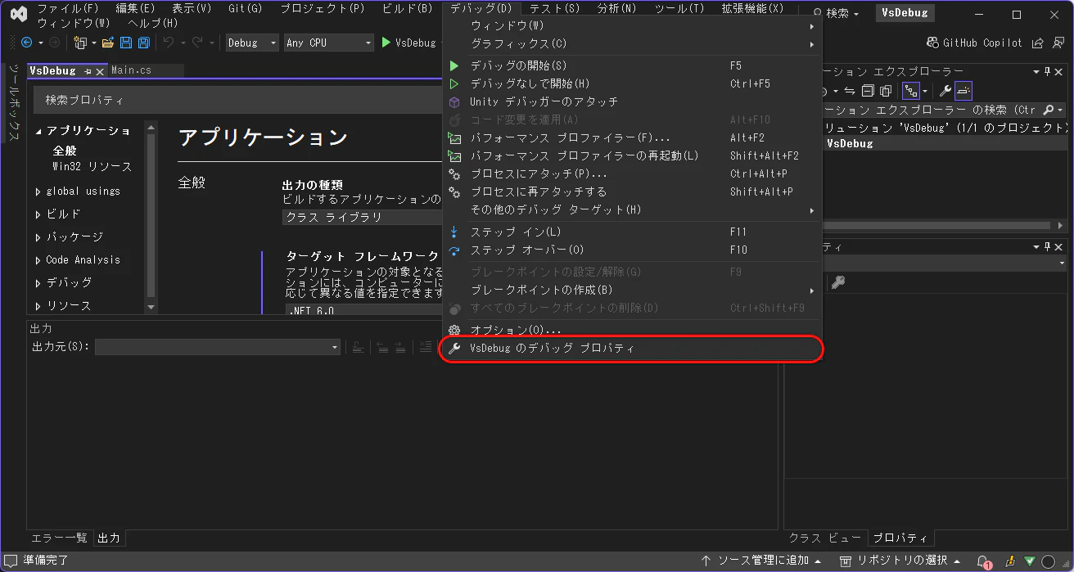Select Attach to Process (Ctrl+Alt+P)
The image size is (1074, 572).
[x=632, y=173]
